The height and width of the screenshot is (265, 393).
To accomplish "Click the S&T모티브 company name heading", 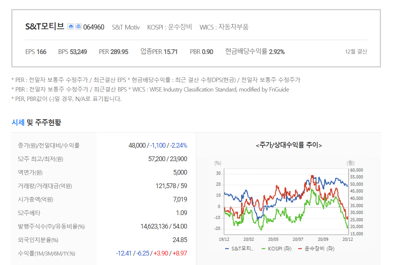I will pyautogui.click(x=45, y=27).
